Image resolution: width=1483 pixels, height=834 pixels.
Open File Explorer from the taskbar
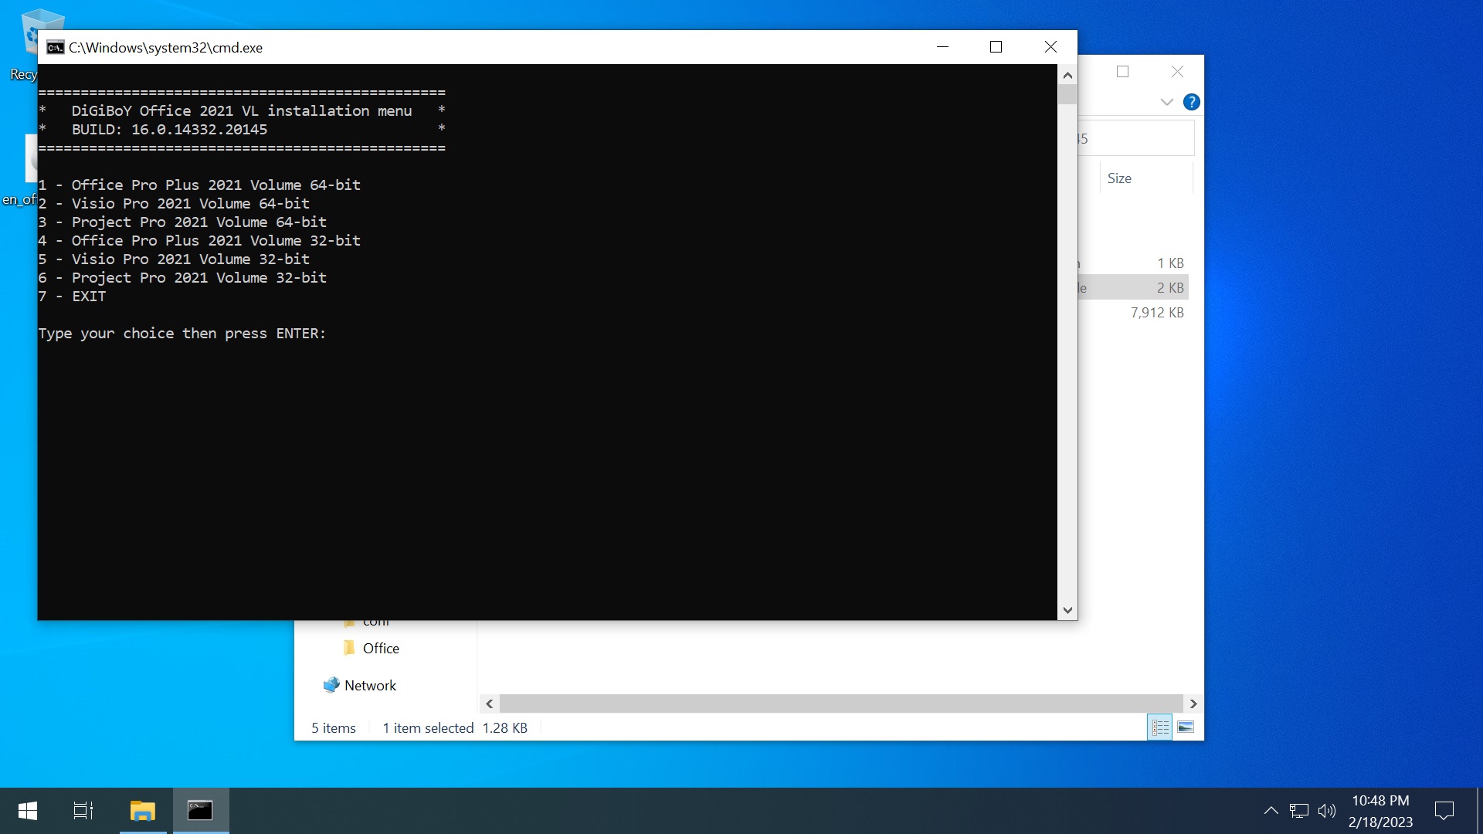pos(143,811)
